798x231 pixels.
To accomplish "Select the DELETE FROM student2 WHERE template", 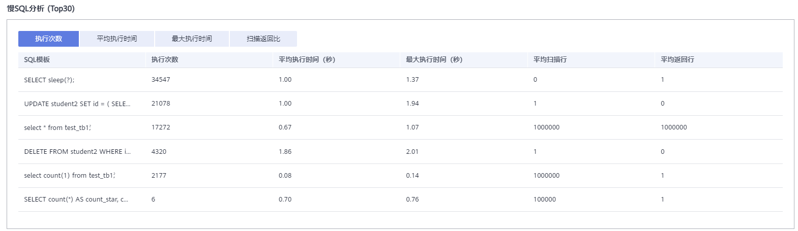I will coord(77,151).
